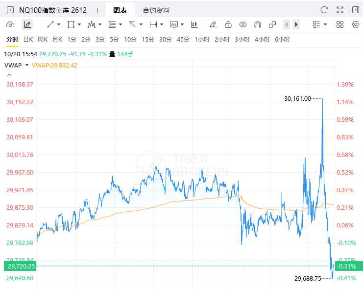363x289 pixels.
Task: Select the wave pattern tool
Action: pos(92,24)
